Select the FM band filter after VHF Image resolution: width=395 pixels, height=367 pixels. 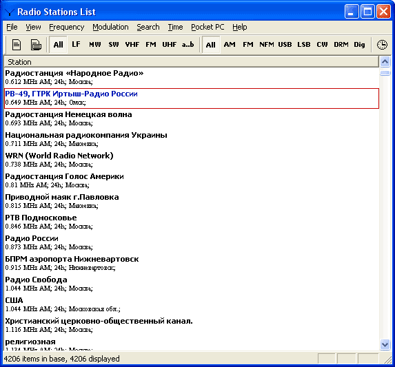point(151,45)
